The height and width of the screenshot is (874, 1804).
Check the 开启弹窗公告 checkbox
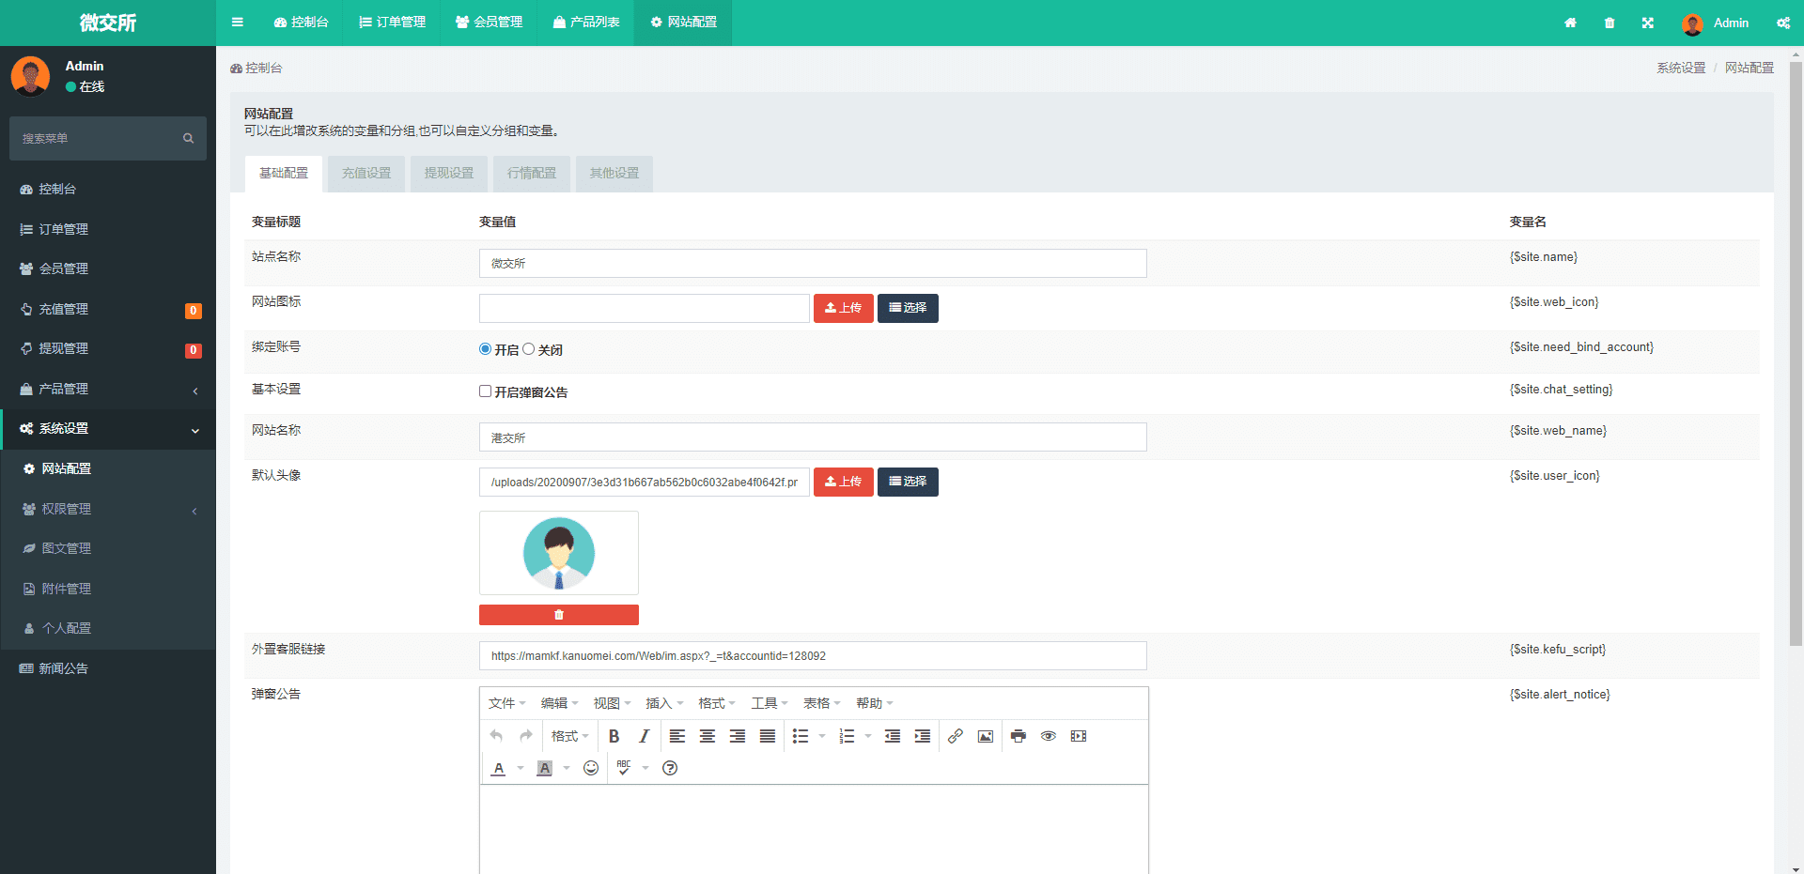(x=486, y=391)
